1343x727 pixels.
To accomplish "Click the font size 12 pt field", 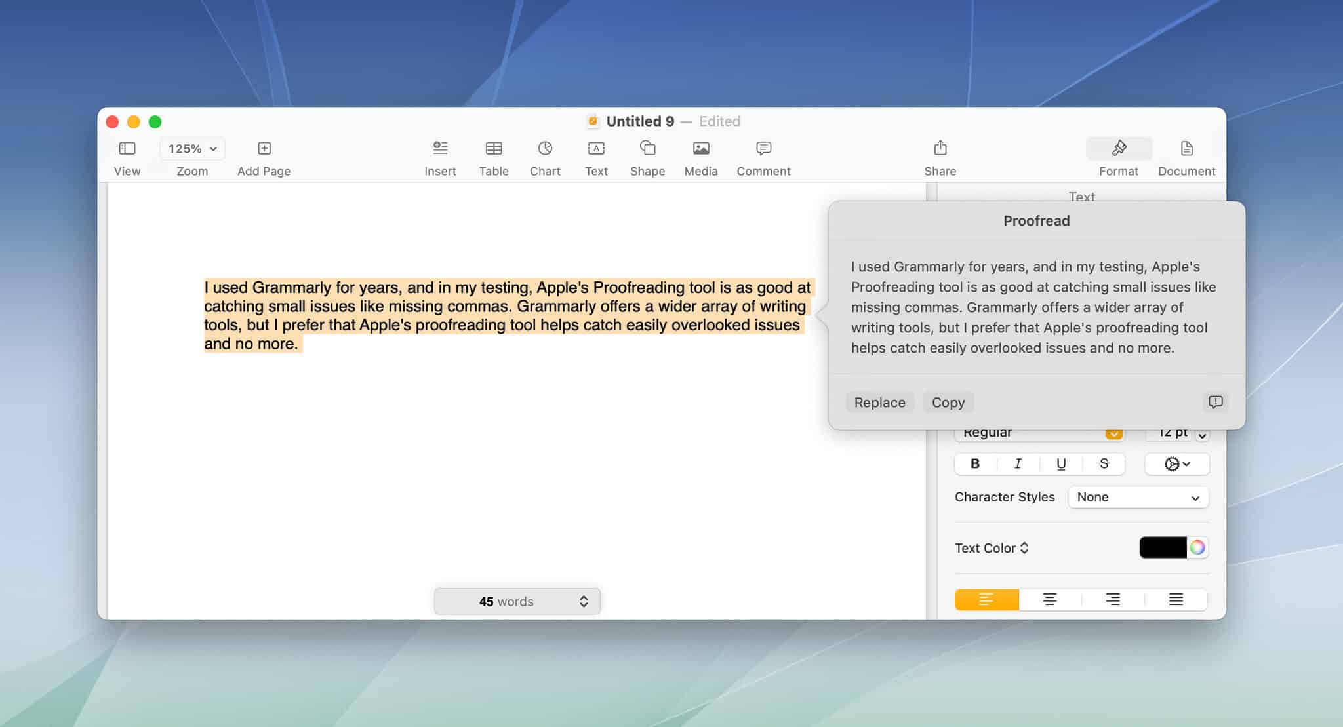I will coord(1169,433).
